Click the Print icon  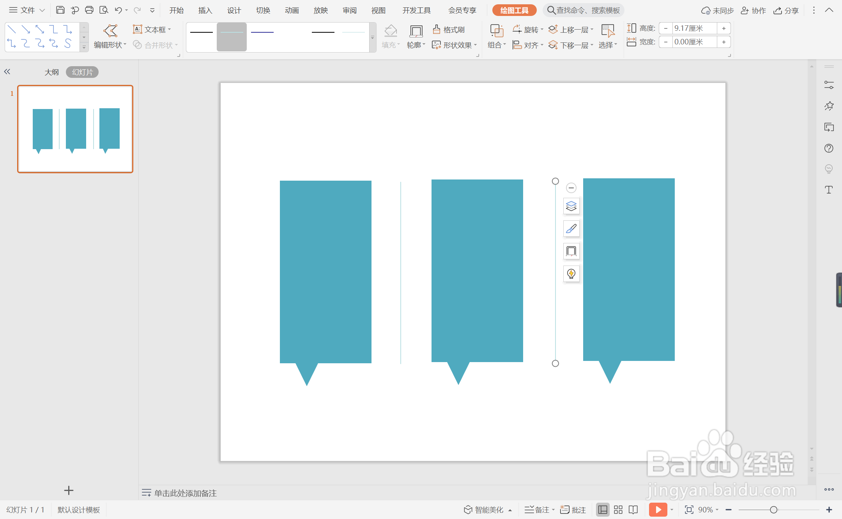point(89,10)
